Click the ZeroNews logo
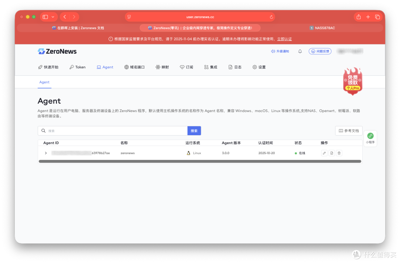Screen dimensions: 400x263 57,51
